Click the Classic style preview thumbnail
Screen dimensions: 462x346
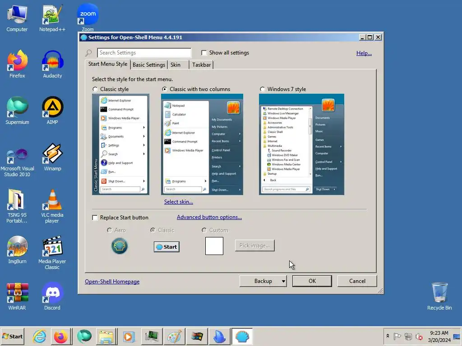(121, 145)
